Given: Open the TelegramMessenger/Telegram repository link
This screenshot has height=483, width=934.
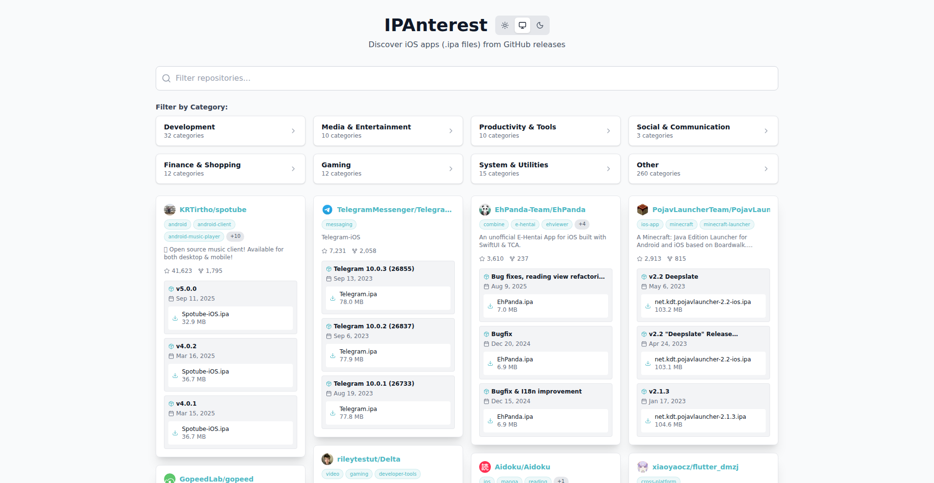Looking at the screenshot, I should (x=395, y=210).
